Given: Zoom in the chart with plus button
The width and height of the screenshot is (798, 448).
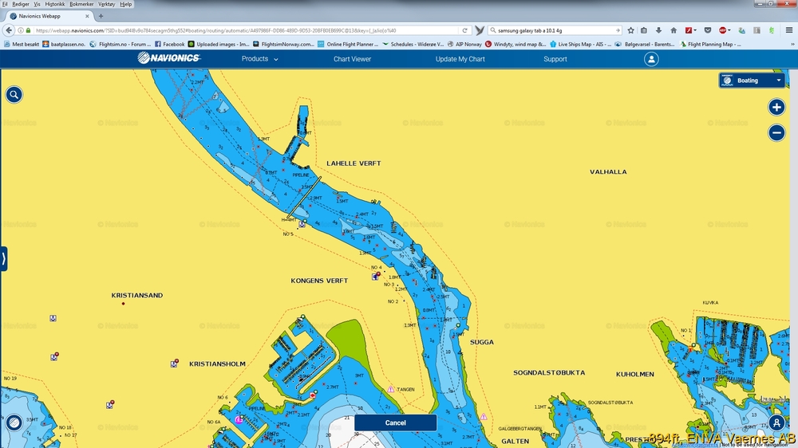Looking at the screenshot, I should [776, 108].
